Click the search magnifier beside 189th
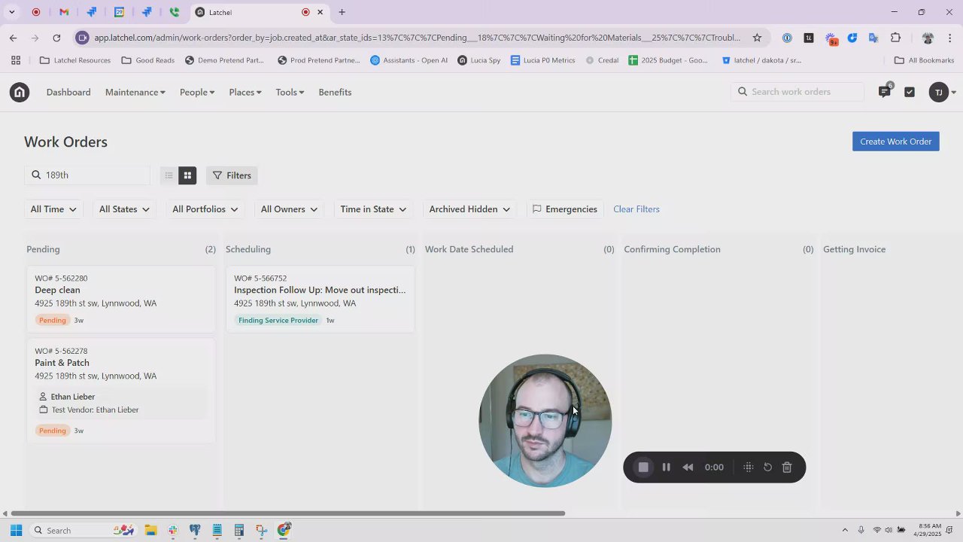 tap(36, 175)
